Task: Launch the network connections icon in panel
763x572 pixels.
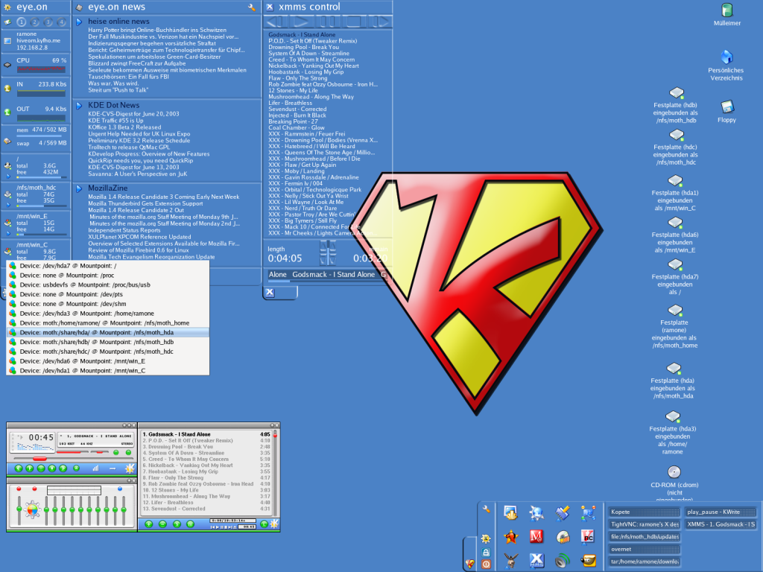Action: (x=589, y=512)
